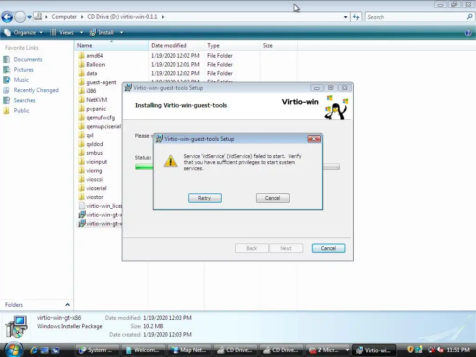The image size is (476, 357).
Task: Open the Public favorite link
Action: click(21, 111)
